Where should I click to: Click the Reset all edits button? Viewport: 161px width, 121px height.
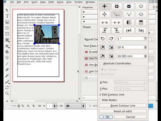123,111
